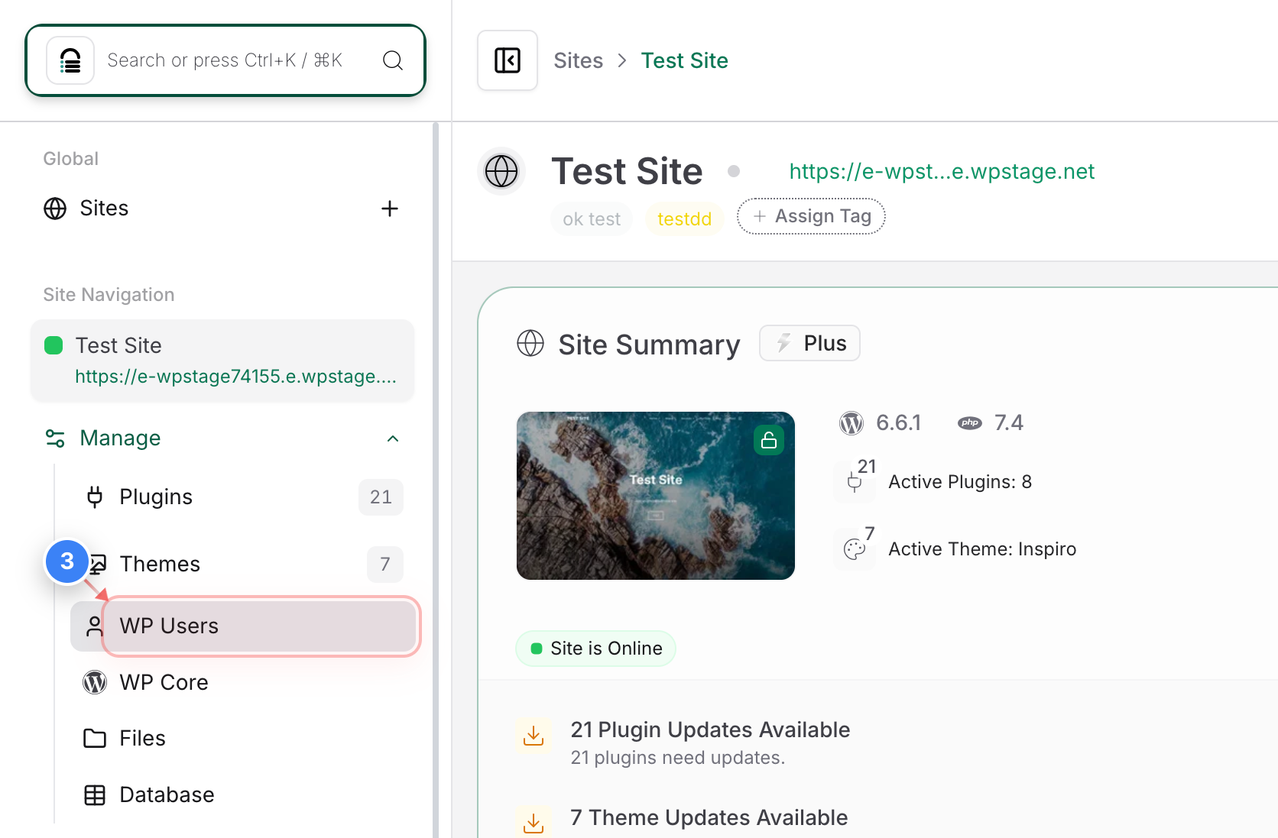Add a new site with plus icon
The image size is (1278, 838).
[x=390, y=209]
